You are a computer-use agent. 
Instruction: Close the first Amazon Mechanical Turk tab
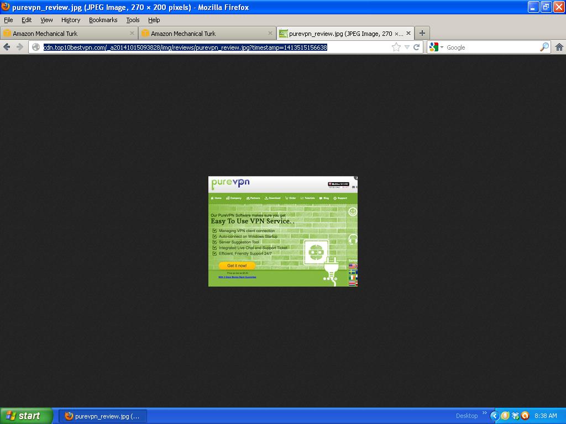coord(132,33)
